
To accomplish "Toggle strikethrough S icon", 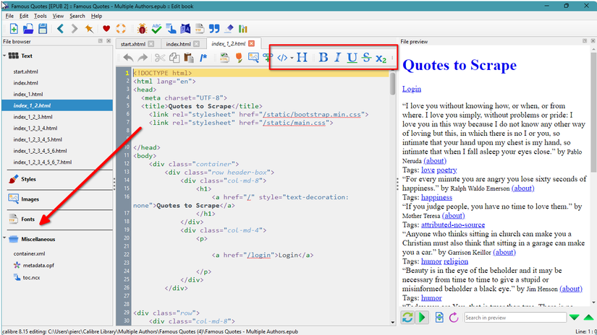I will click(366, 58).
